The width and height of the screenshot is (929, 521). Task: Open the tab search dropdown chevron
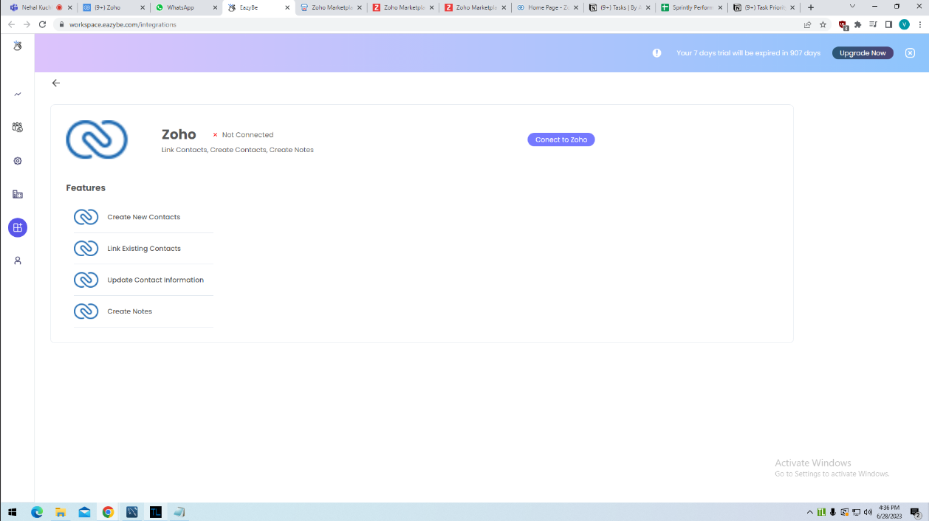tap(852, 7)
